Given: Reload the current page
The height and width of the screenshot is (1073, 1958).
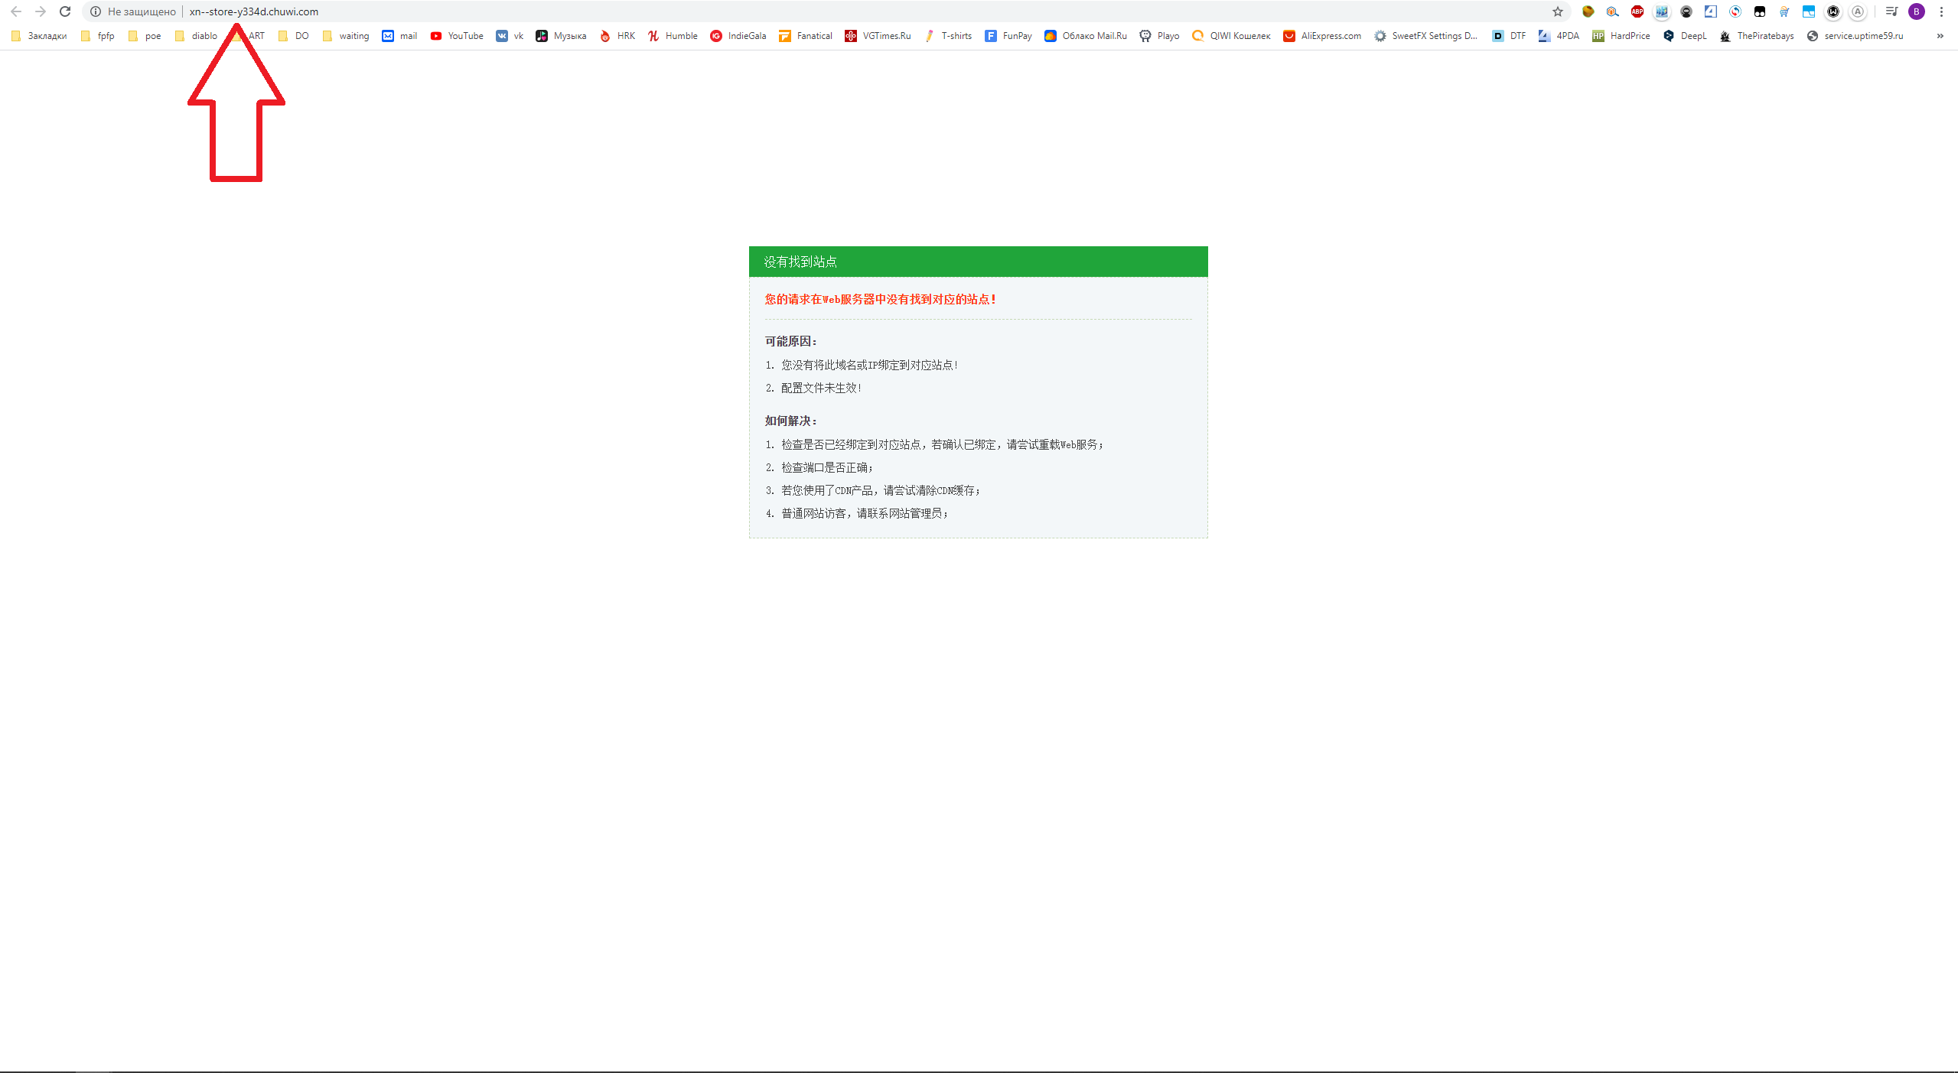Looking at the screenshot, I should point(65,11).
